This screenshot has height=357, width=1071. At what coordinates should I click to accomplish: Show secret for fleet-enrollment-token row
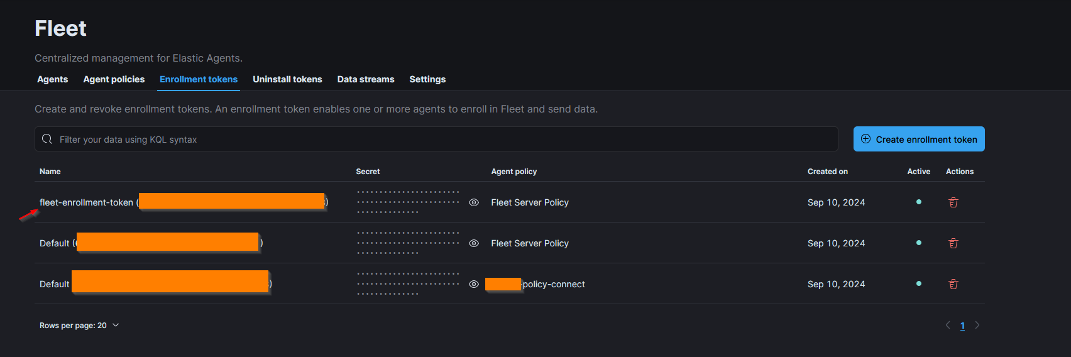474,202
